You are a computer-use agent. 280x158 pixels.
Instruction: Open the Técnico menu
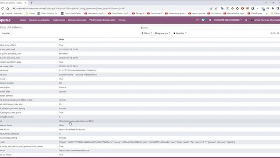[x=122, y=20]
